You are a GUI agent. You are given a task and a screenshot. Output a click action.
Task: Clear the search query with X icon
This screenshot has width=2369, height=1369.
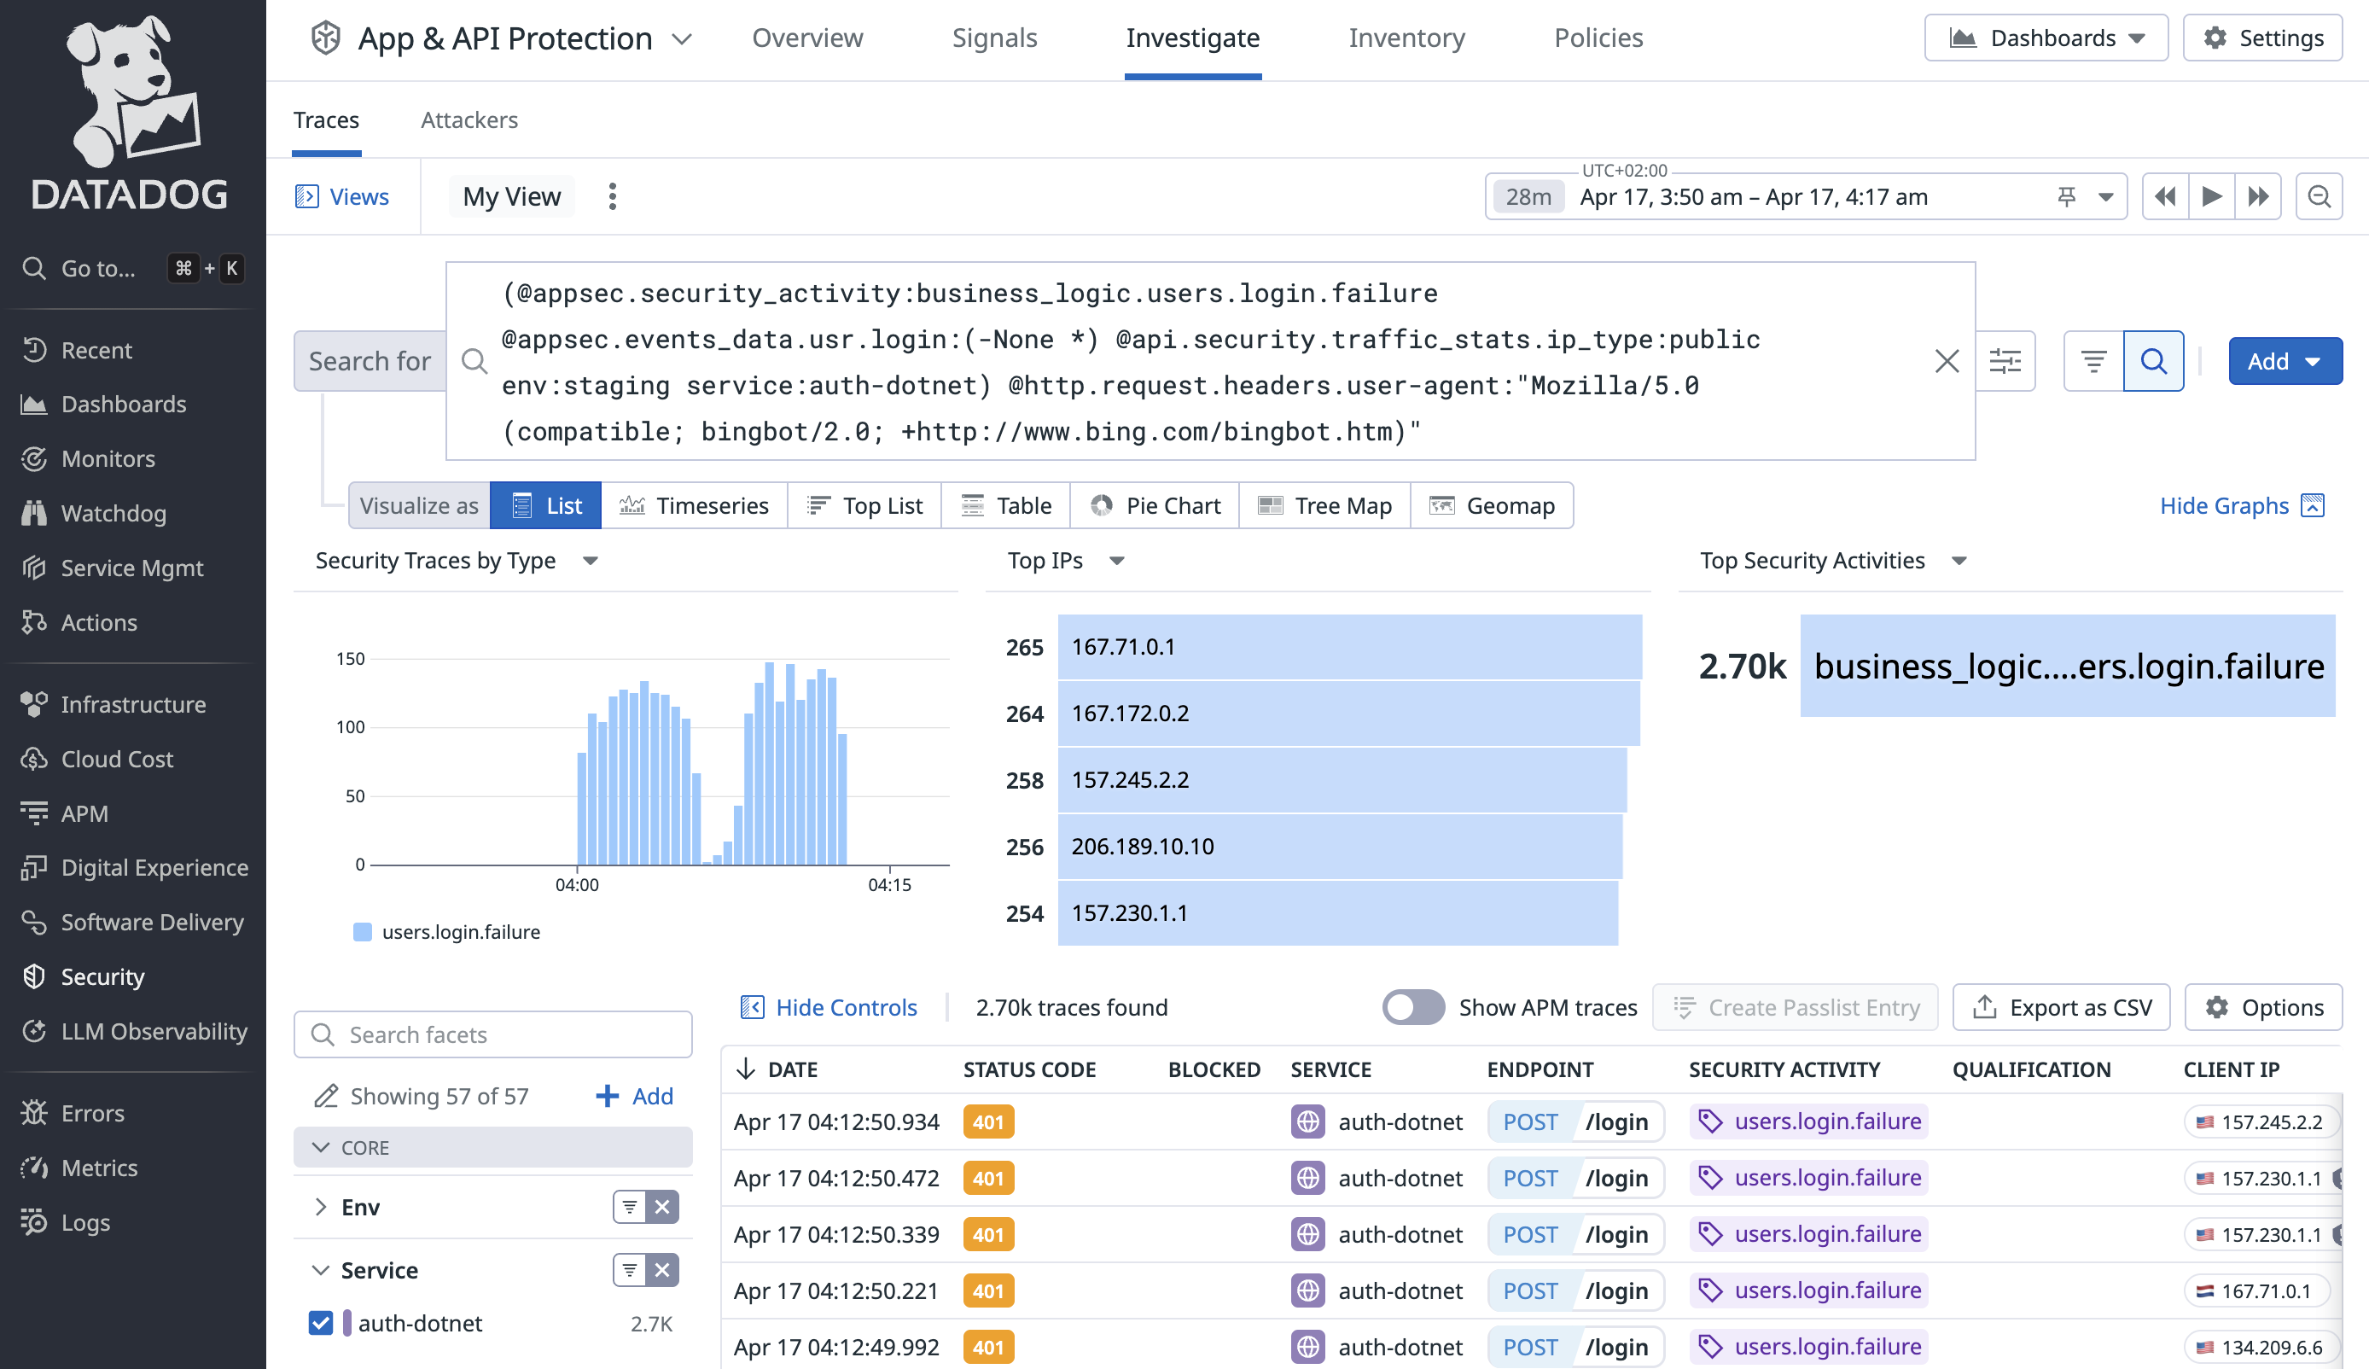[x=1946, y=361]
